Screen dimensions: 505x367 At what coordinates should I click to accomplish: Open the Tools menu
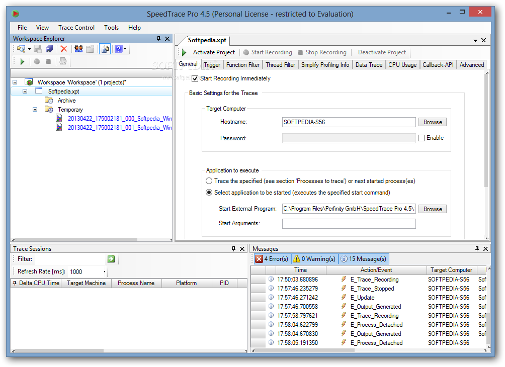point(112,28)
